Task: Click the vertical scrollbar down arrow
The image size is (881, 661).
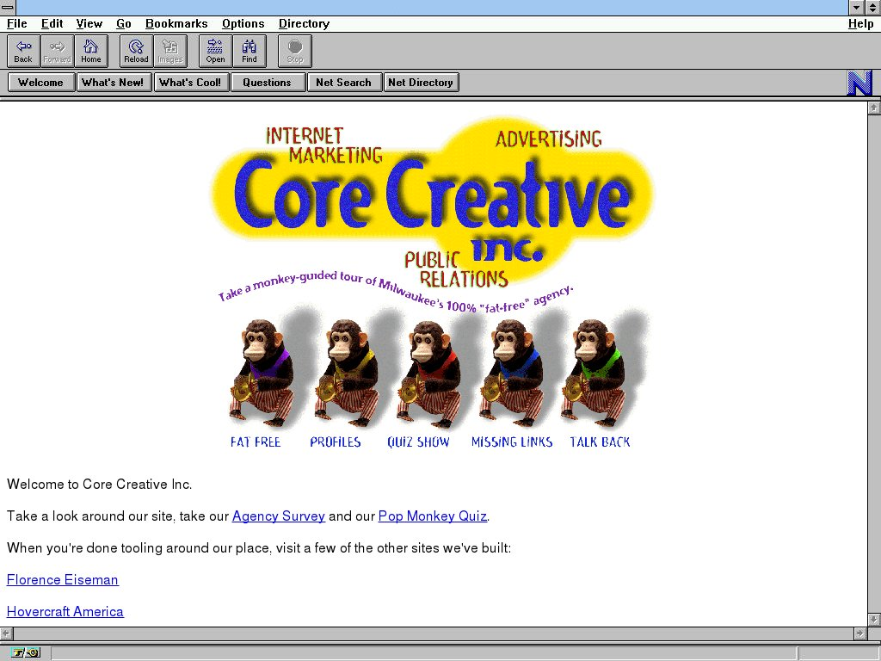Action: tap(874, 619)
